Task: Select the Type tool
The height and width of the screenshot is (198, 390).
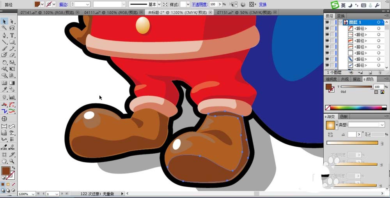Action: 12,35
